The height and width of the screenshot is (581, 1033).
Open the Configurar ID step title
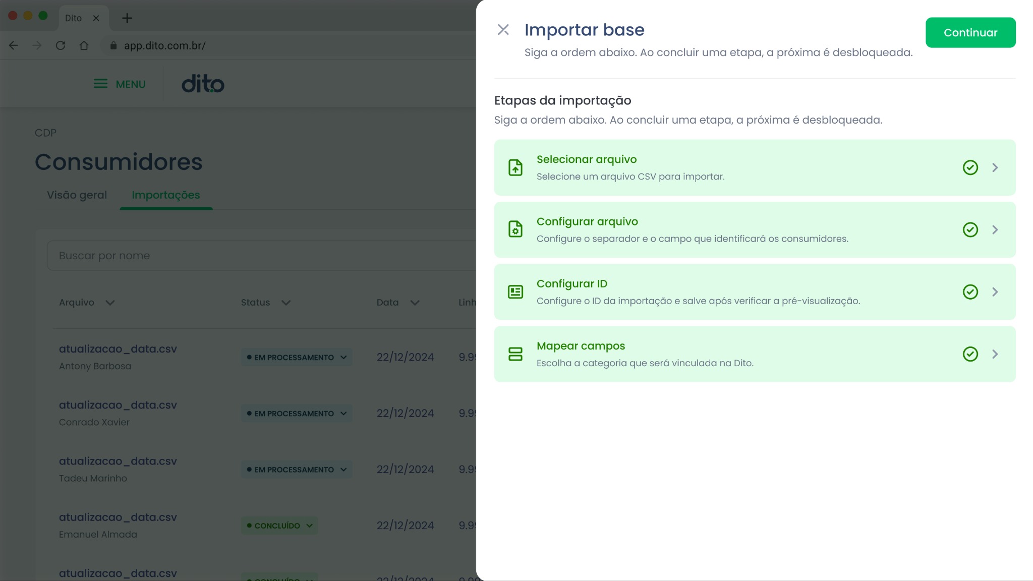coord(572,284)
